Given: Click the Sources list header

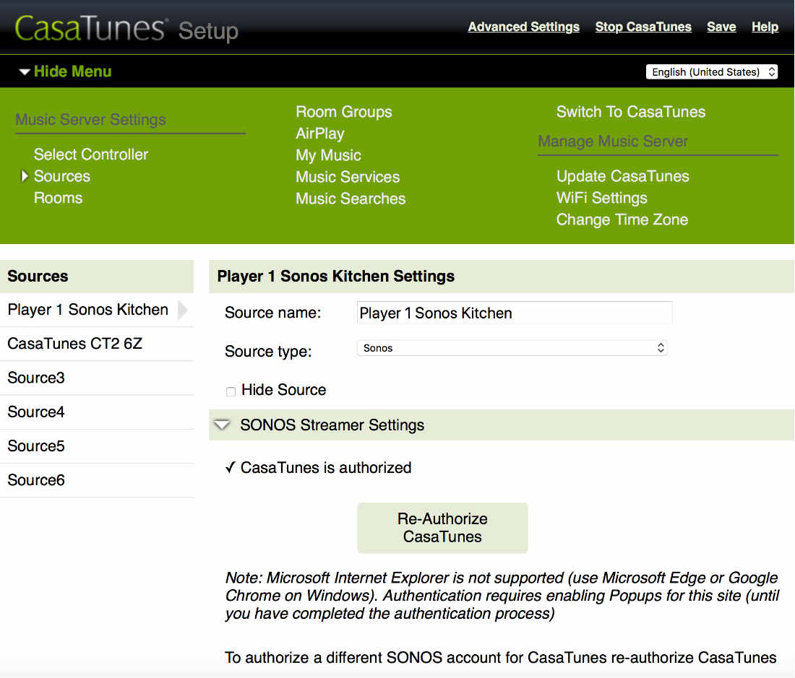Looking at the screenshot, I should (96, 277).
